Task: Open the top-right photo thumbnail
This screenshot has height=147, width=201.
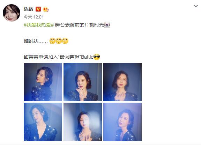Action: click(x=122, y=82)
